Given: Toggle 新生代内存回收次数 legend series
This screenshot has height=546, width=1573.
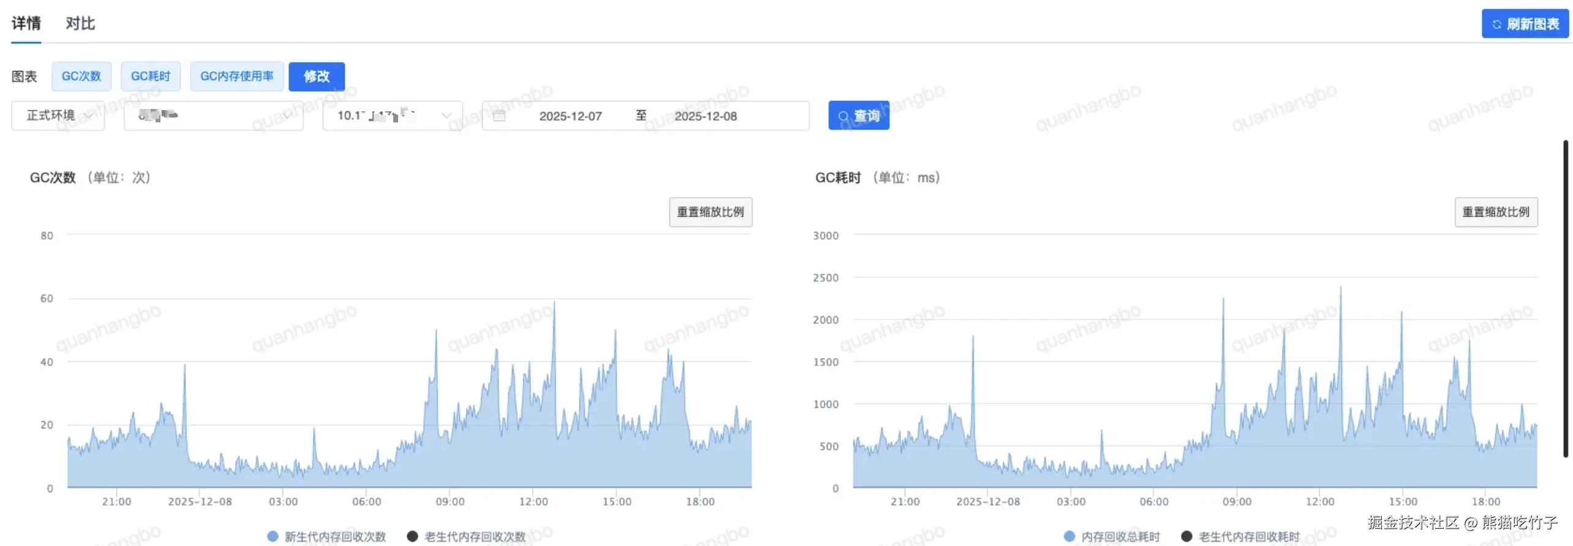Looking at the screenshot, I should [327, 536].
